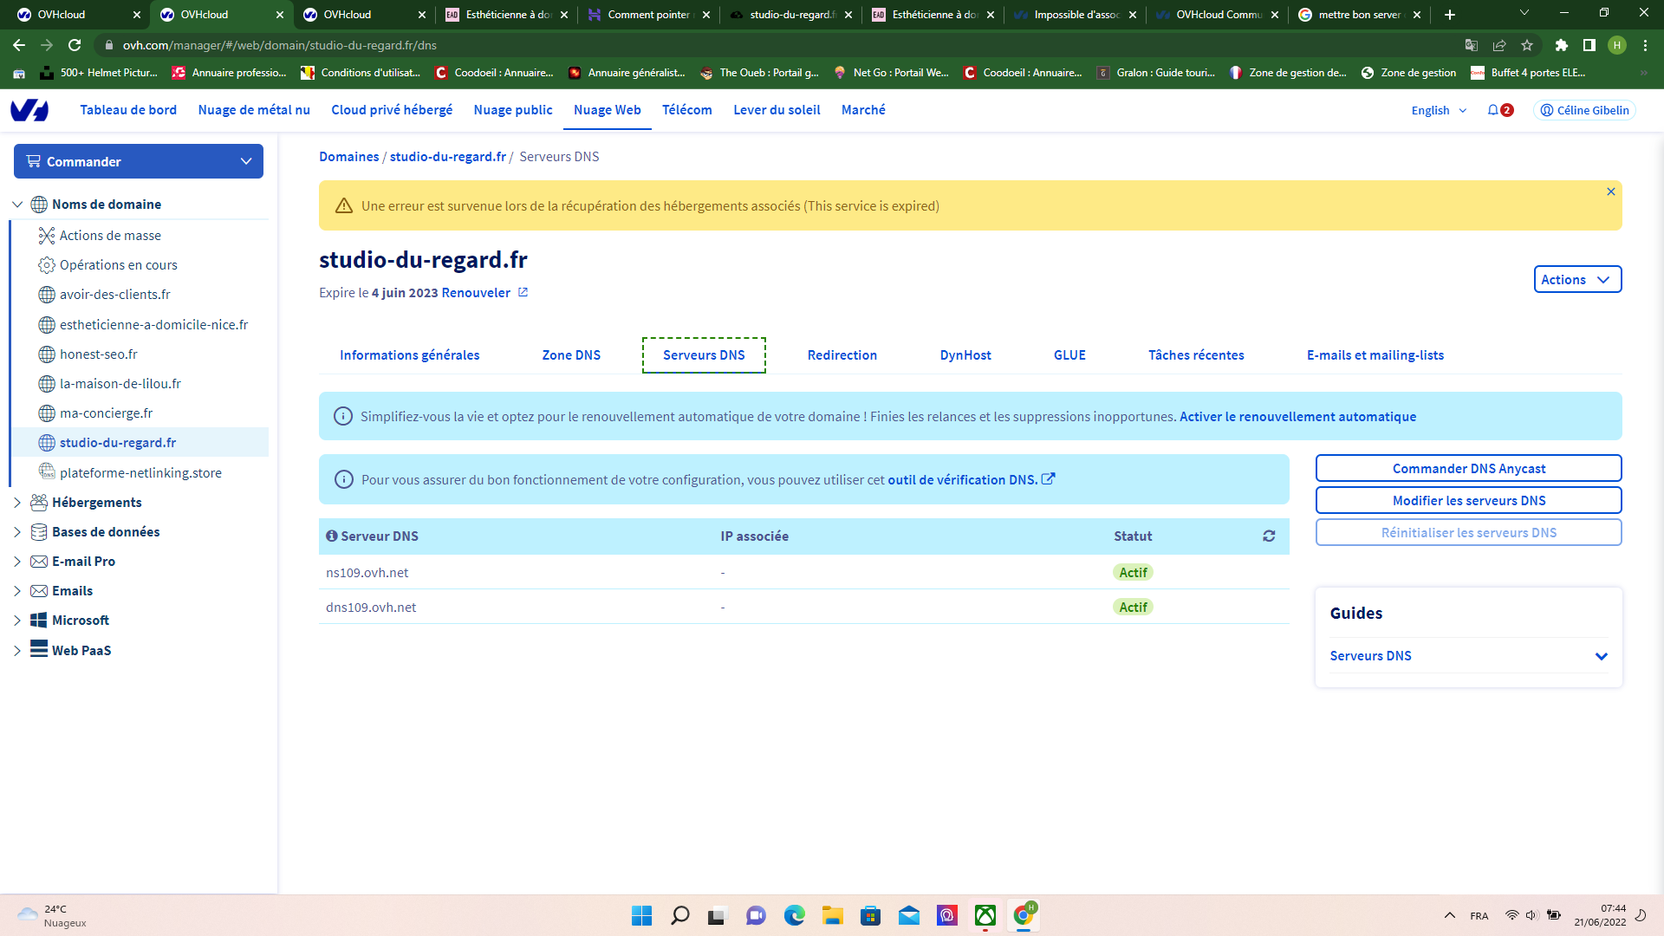Click the share page icon
Screen dimensions: 1664x936
pyautogui.click(x=1499, y=45)
